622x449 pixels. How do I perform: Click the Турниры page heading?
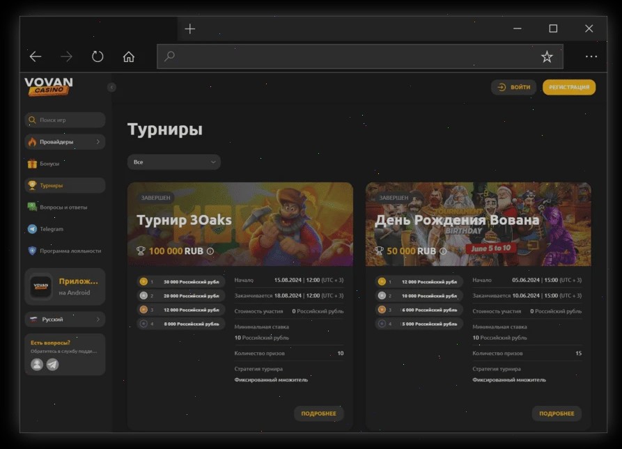[165, 129]
